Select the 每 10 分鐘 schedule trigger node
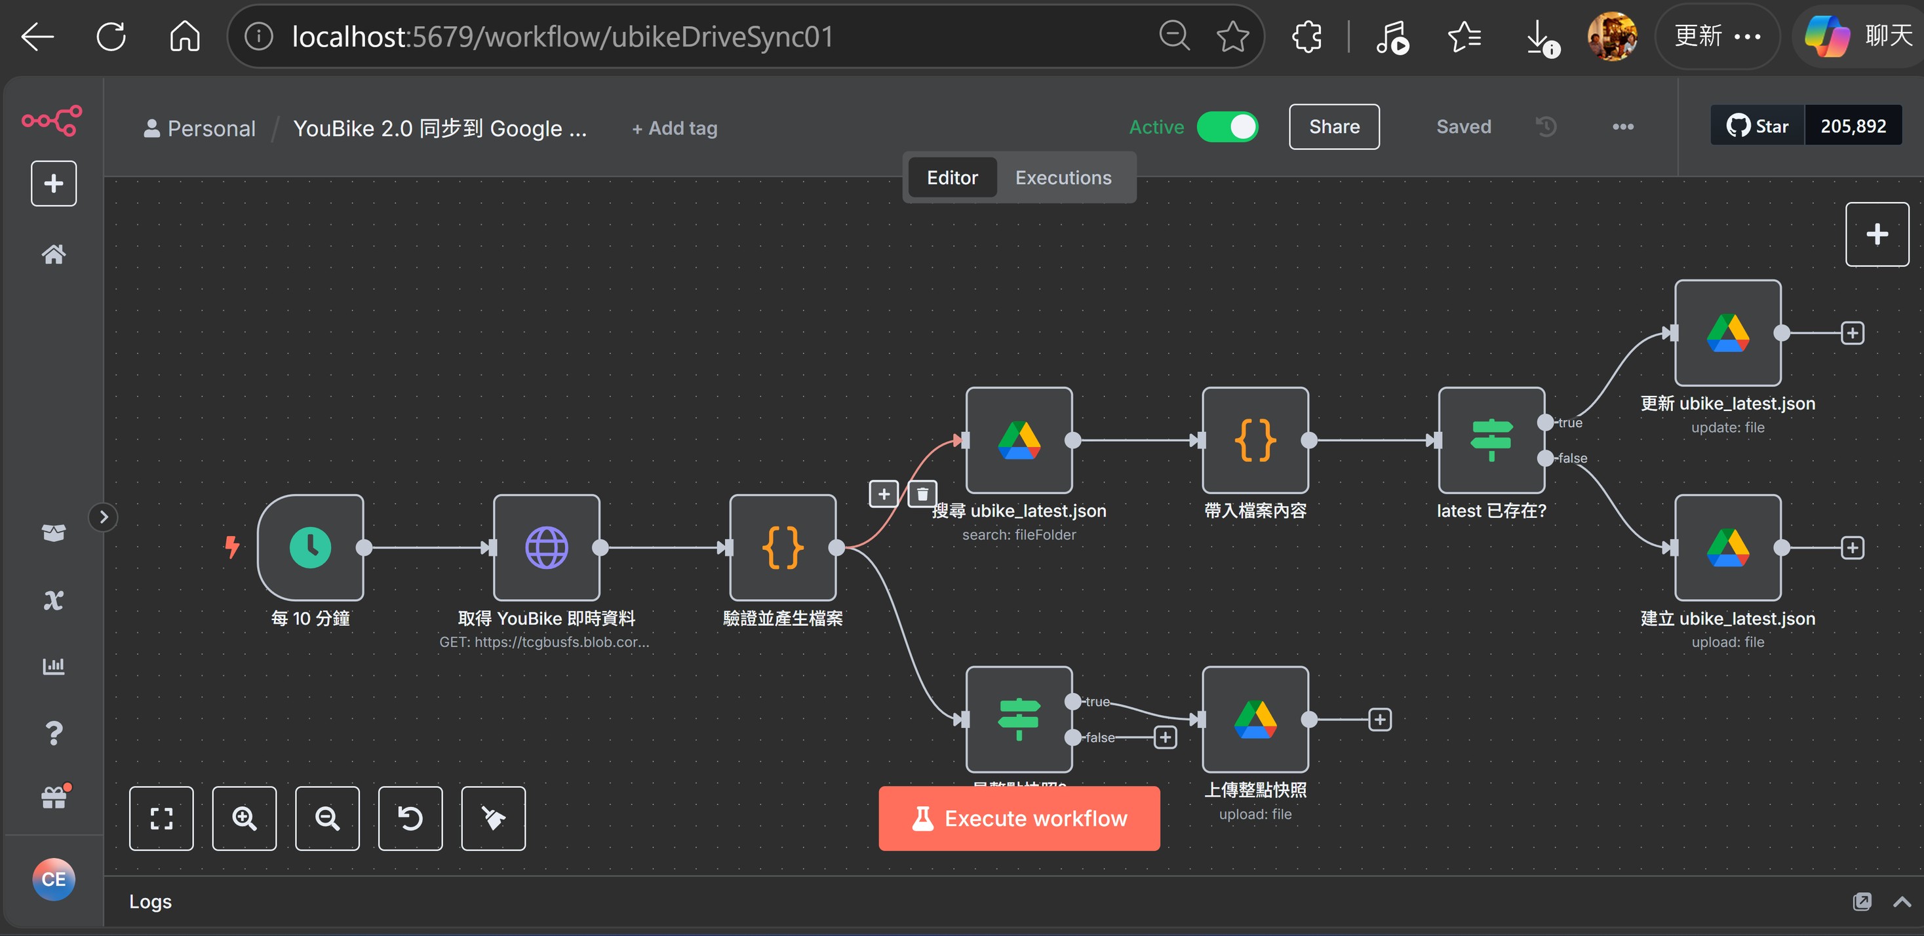 311,547
